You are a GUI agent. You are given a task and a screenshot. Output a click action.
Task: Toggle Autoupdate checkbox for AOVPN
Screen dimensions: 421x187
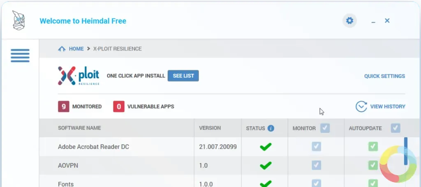[373, 165]
